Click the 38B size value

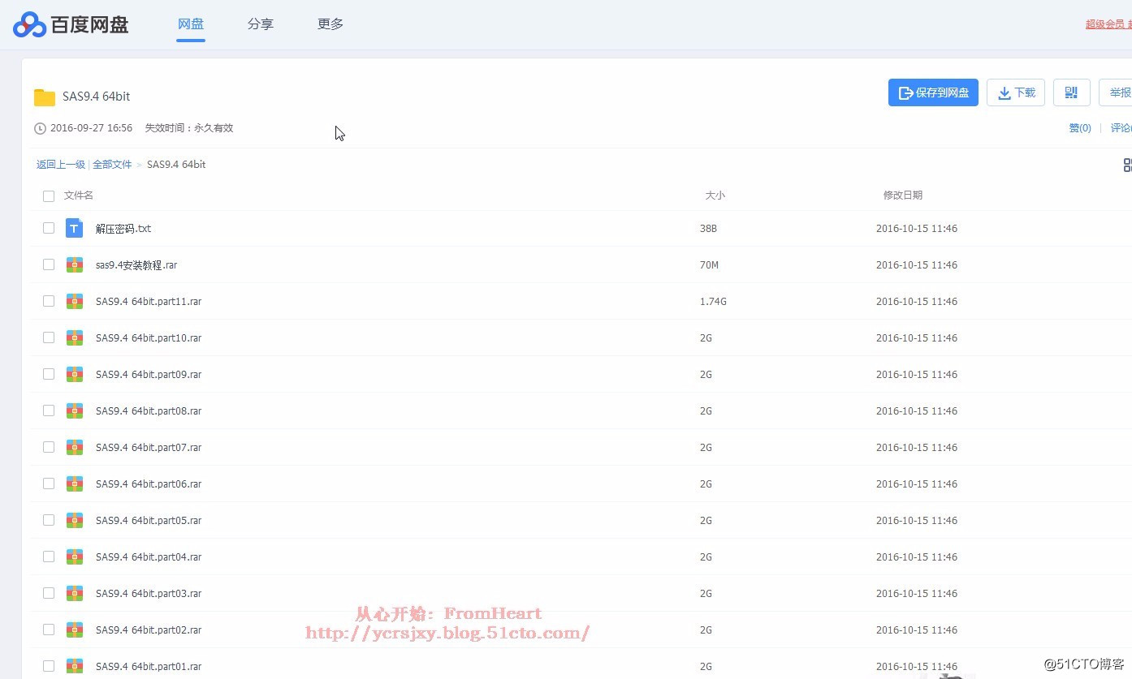[x=708, y=229]
